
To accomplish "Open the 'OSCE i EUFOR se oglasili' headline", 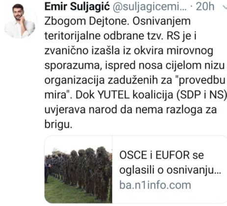I will point(170,162).
